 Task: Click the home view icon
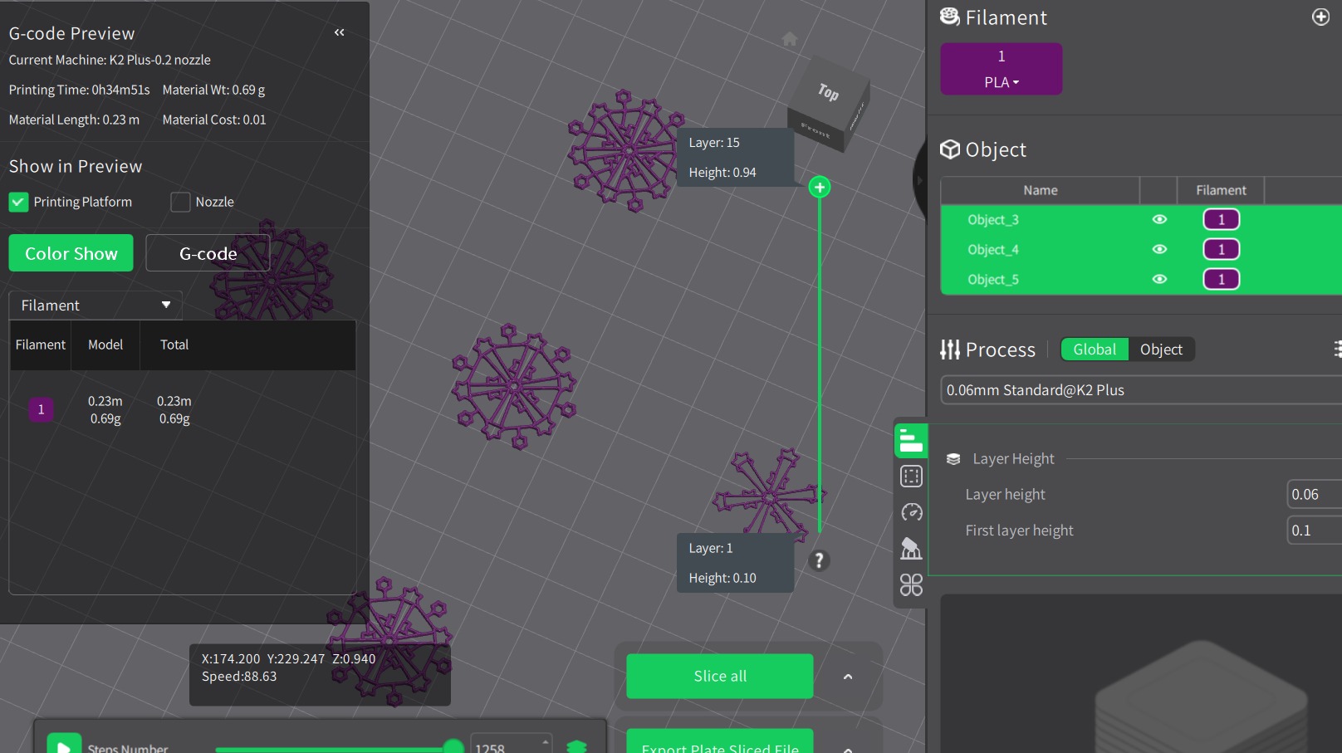pyautogui.click(x=790, y=39)
